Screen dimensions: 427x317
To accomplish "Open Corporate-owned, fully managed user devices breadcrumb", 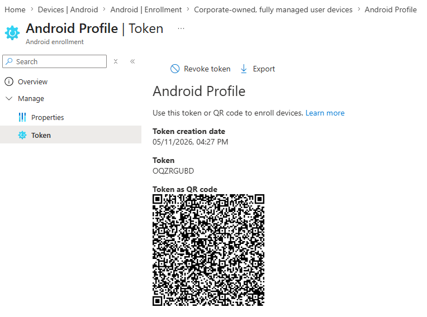I will pos(273,9).
